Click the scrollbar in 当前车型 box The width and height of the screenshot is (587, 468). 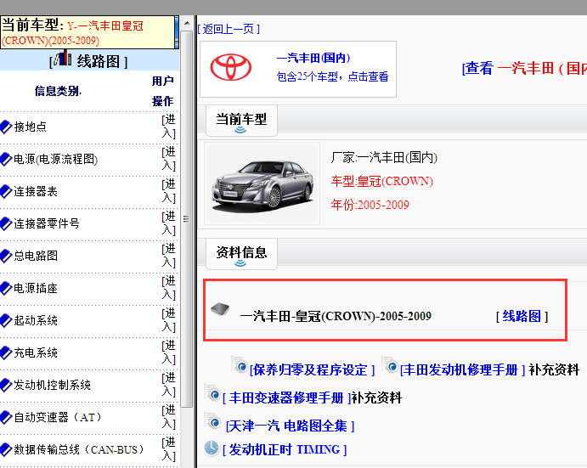point(177,32)
